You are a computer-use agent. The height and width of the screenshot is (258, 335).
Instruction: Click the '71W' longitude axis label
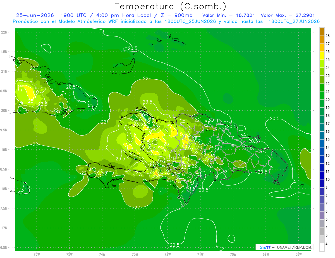(200, 254)
